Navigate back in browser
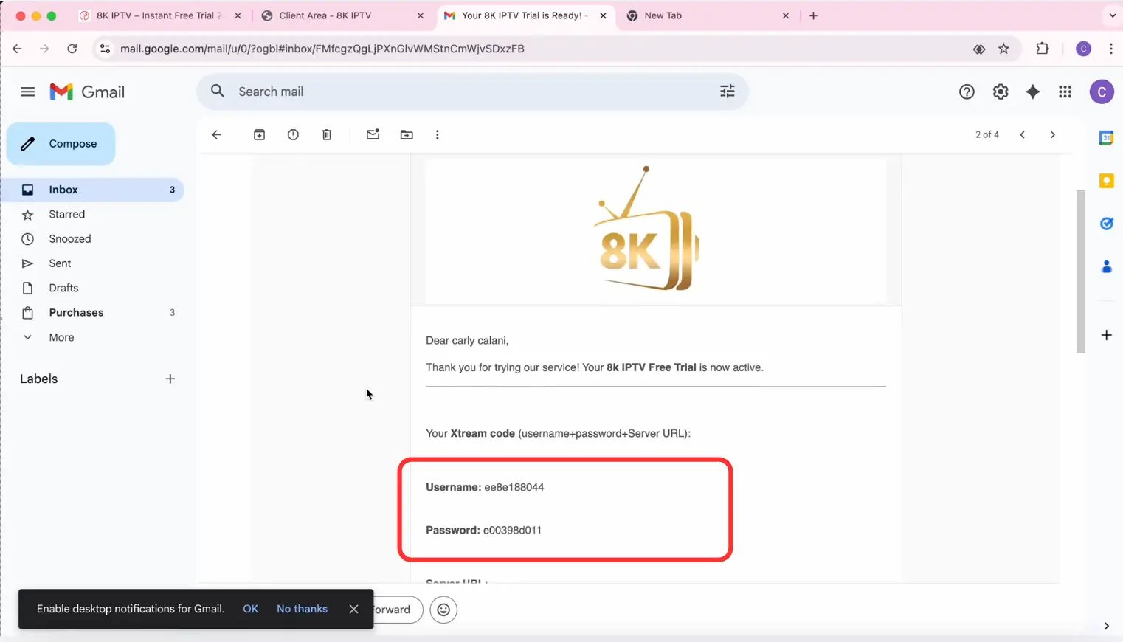1123x642 pixels. (17, 49)
